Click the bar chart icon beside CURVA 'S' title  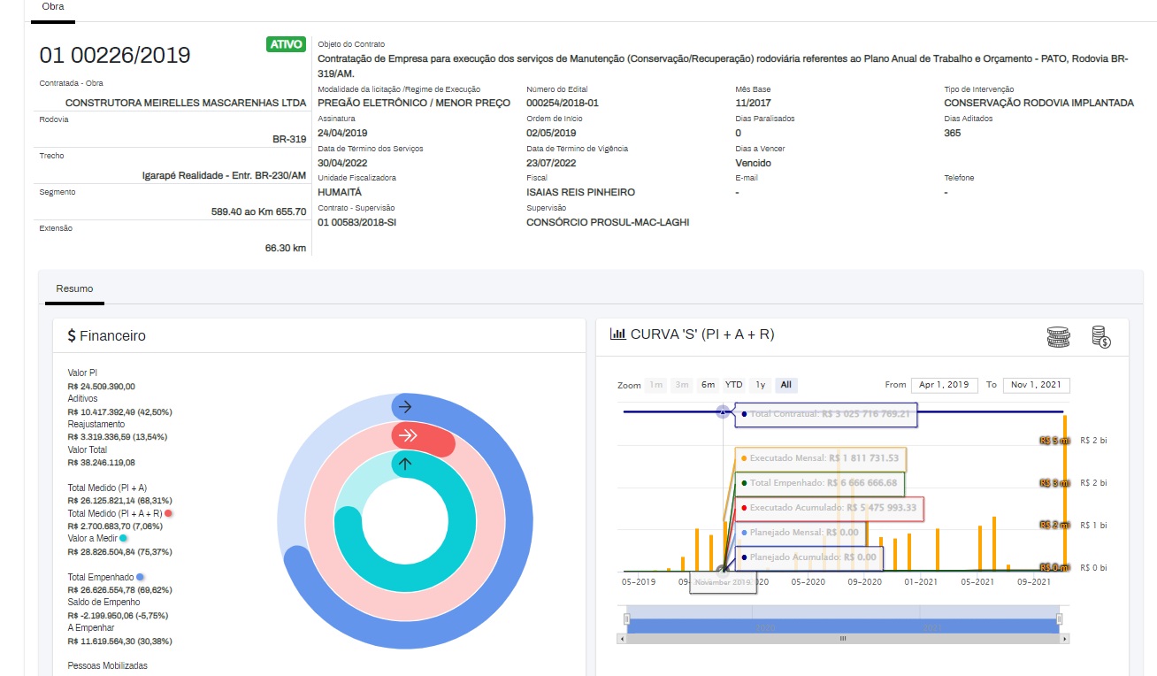click(618, 334)
